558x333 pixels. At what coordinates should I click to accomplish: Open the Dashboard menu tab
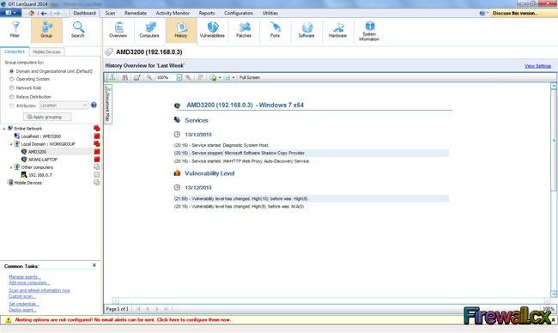pyautogui.click(x=85, y=13)
